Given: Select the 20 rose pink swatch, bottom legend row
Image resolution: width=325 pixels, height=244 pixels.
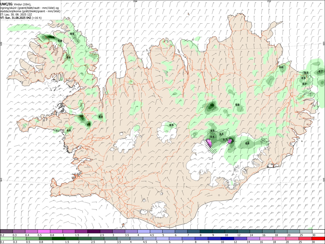Looking at the screenshot, I should pyautogui.click(x=292, y=239).
